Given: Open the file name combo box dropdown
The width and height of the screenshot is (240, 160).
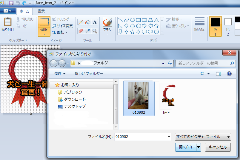Looking at the screenshot, I should [x=169, y=137].
